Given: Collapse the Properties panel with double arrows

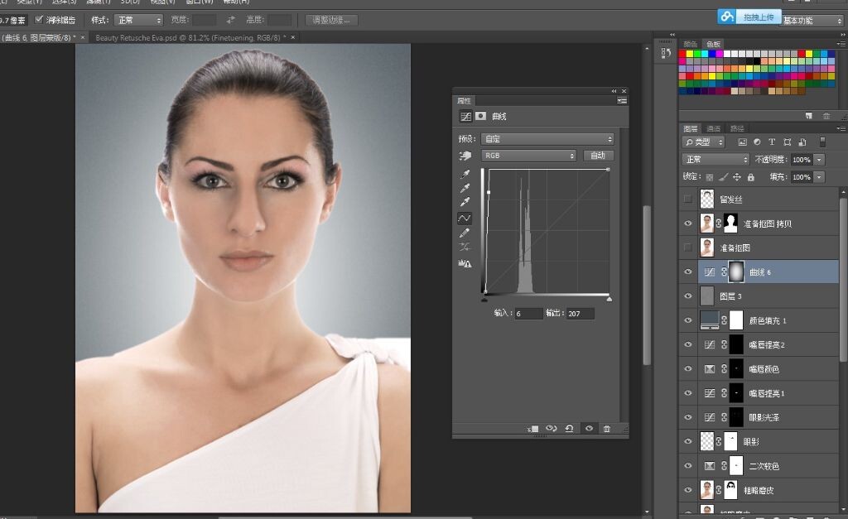Looking at the screenshot, I should [614, 91].
